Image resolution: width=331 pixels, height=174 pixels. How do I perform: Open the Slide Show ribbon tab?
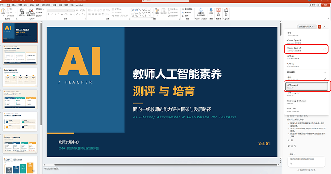[x=46, y=5]
